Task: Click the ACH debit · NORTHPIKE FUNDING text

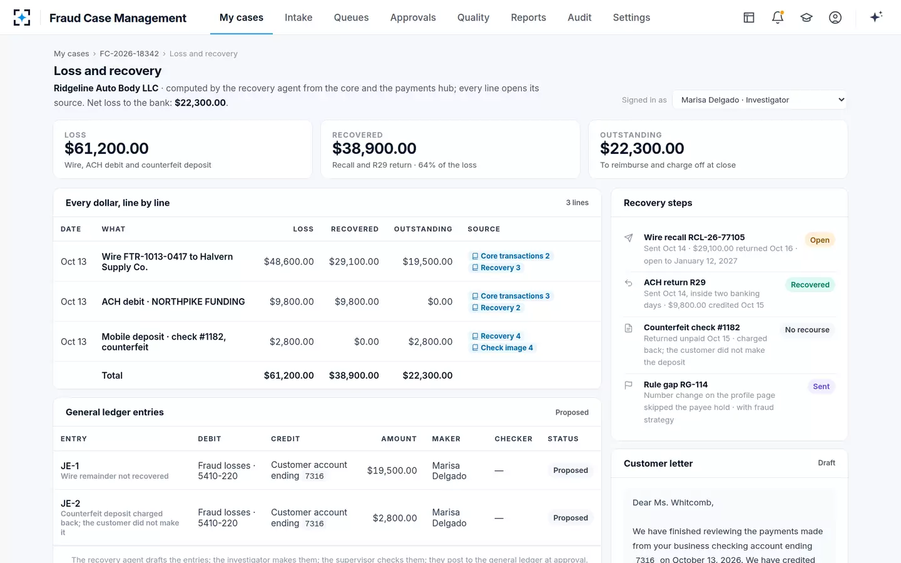Action: point(173,302)
